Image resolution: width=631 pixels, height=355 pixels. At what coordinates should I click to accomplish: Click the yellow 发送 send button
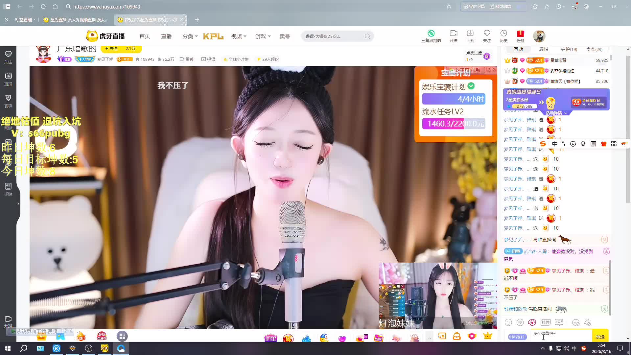click(600, 337)
